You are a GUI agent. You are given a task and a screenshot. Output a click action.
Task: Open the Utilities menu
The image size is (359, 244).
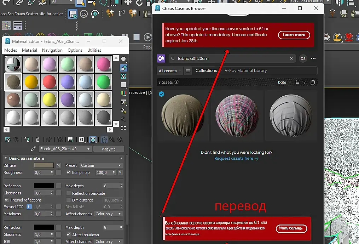pos(94,50)
